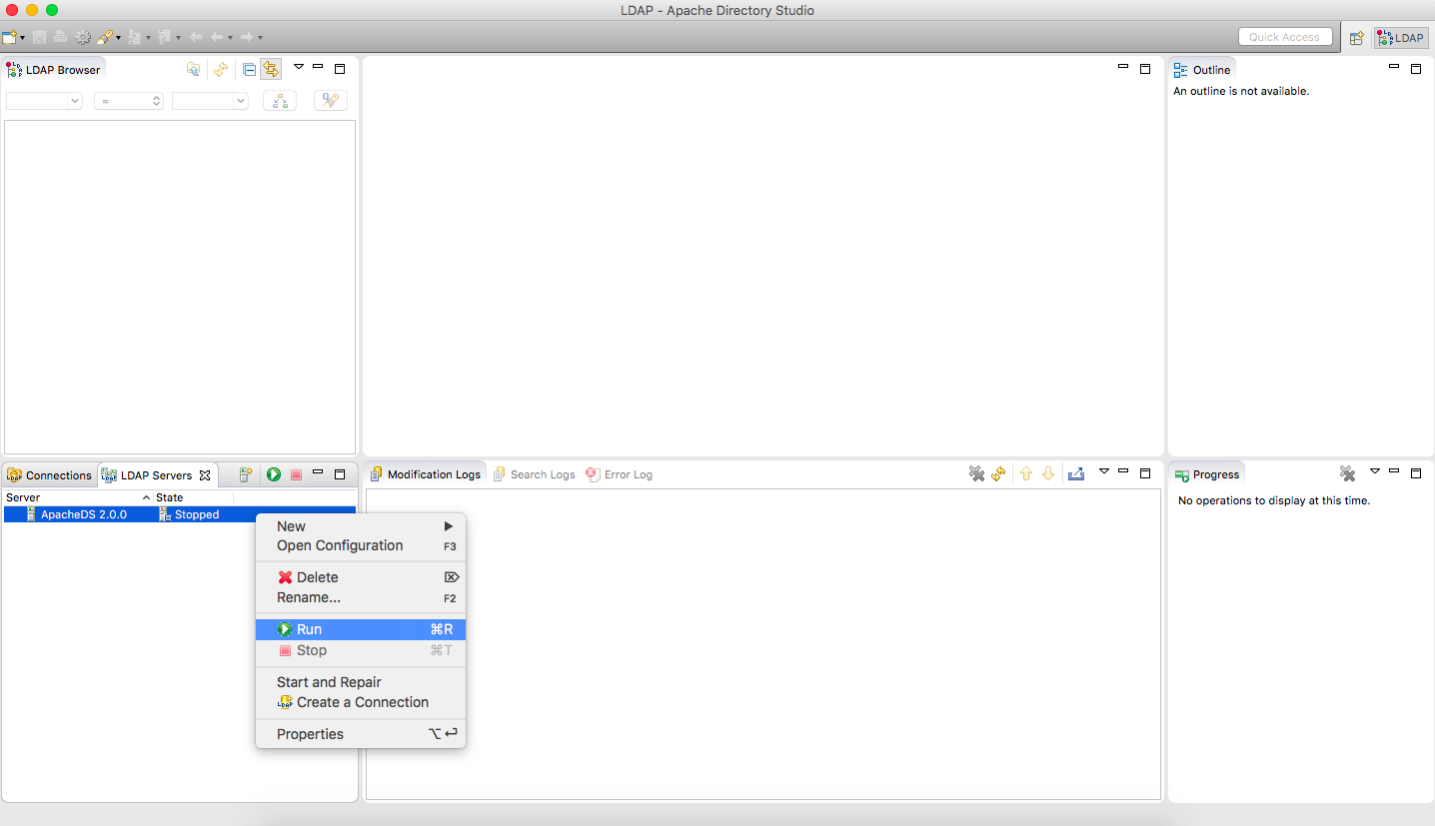Click Remove All Finished Operations in Progress
This screenshot has width=1435, height=826.
tap(1347, 473)
